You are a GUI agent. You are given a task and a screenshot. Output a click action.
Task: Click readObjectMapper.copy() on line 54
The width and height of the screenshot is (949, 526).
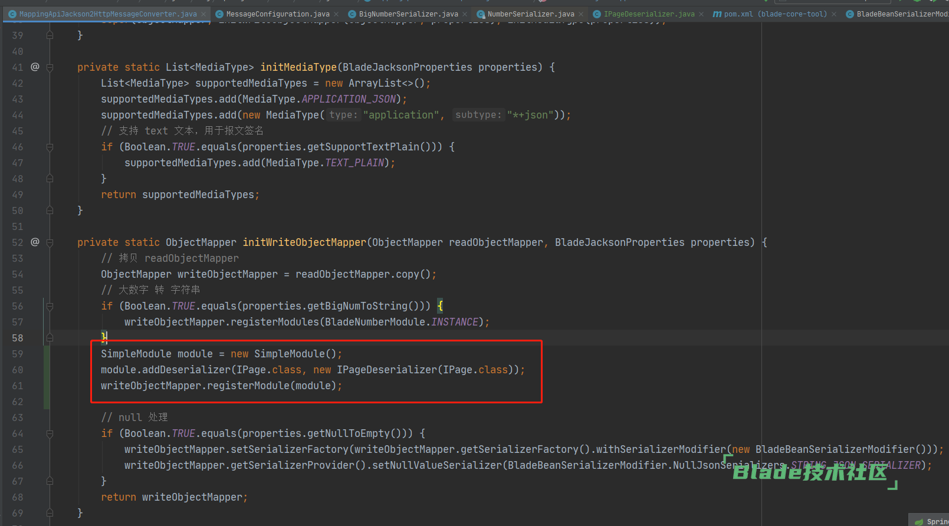click(363, 274)
